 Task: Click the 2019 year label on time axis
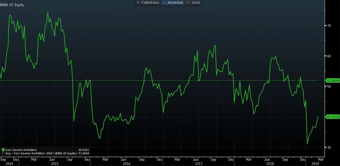click(x=315, y=163)
